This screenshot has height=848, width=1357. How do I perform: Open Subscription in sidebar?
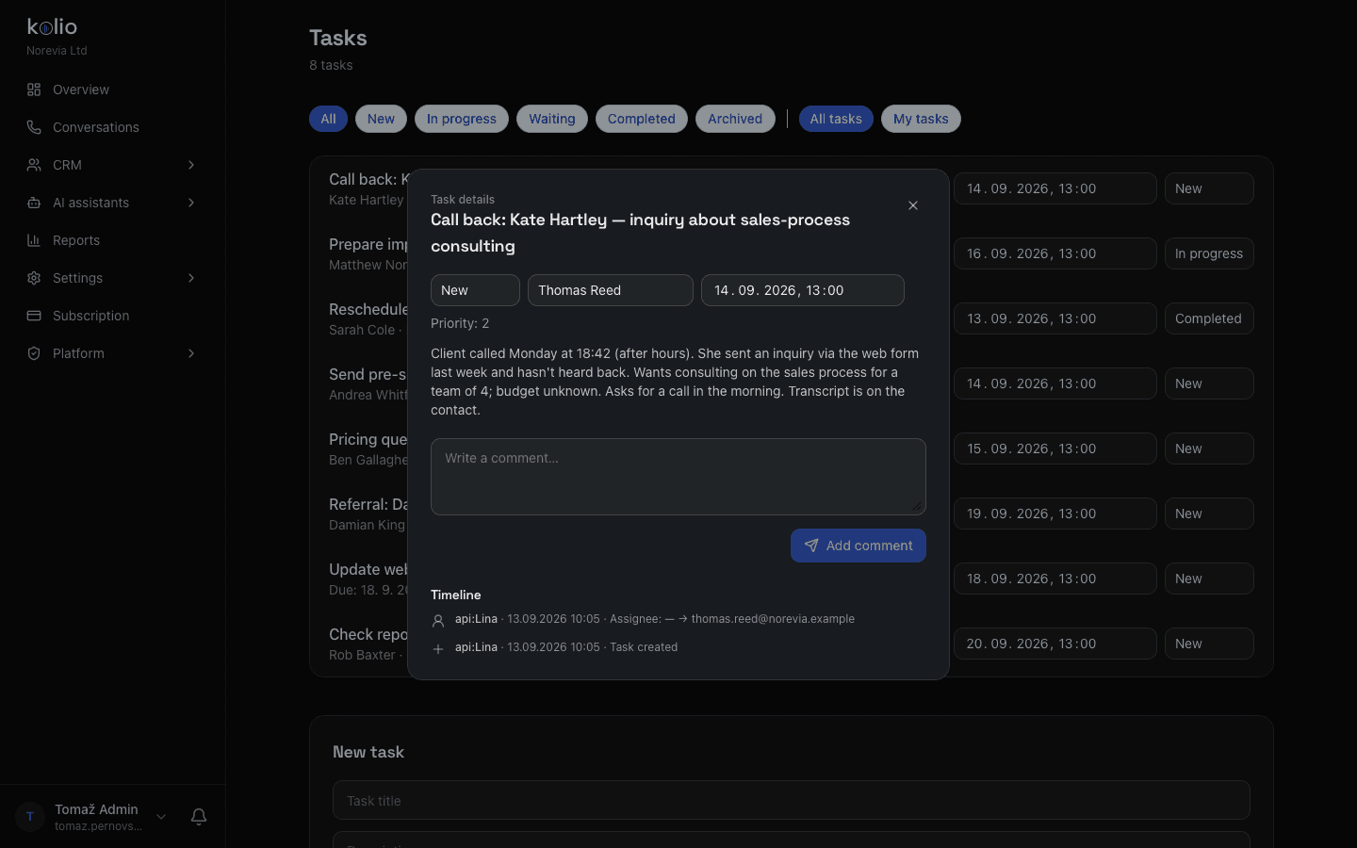(x=112, y=316)
